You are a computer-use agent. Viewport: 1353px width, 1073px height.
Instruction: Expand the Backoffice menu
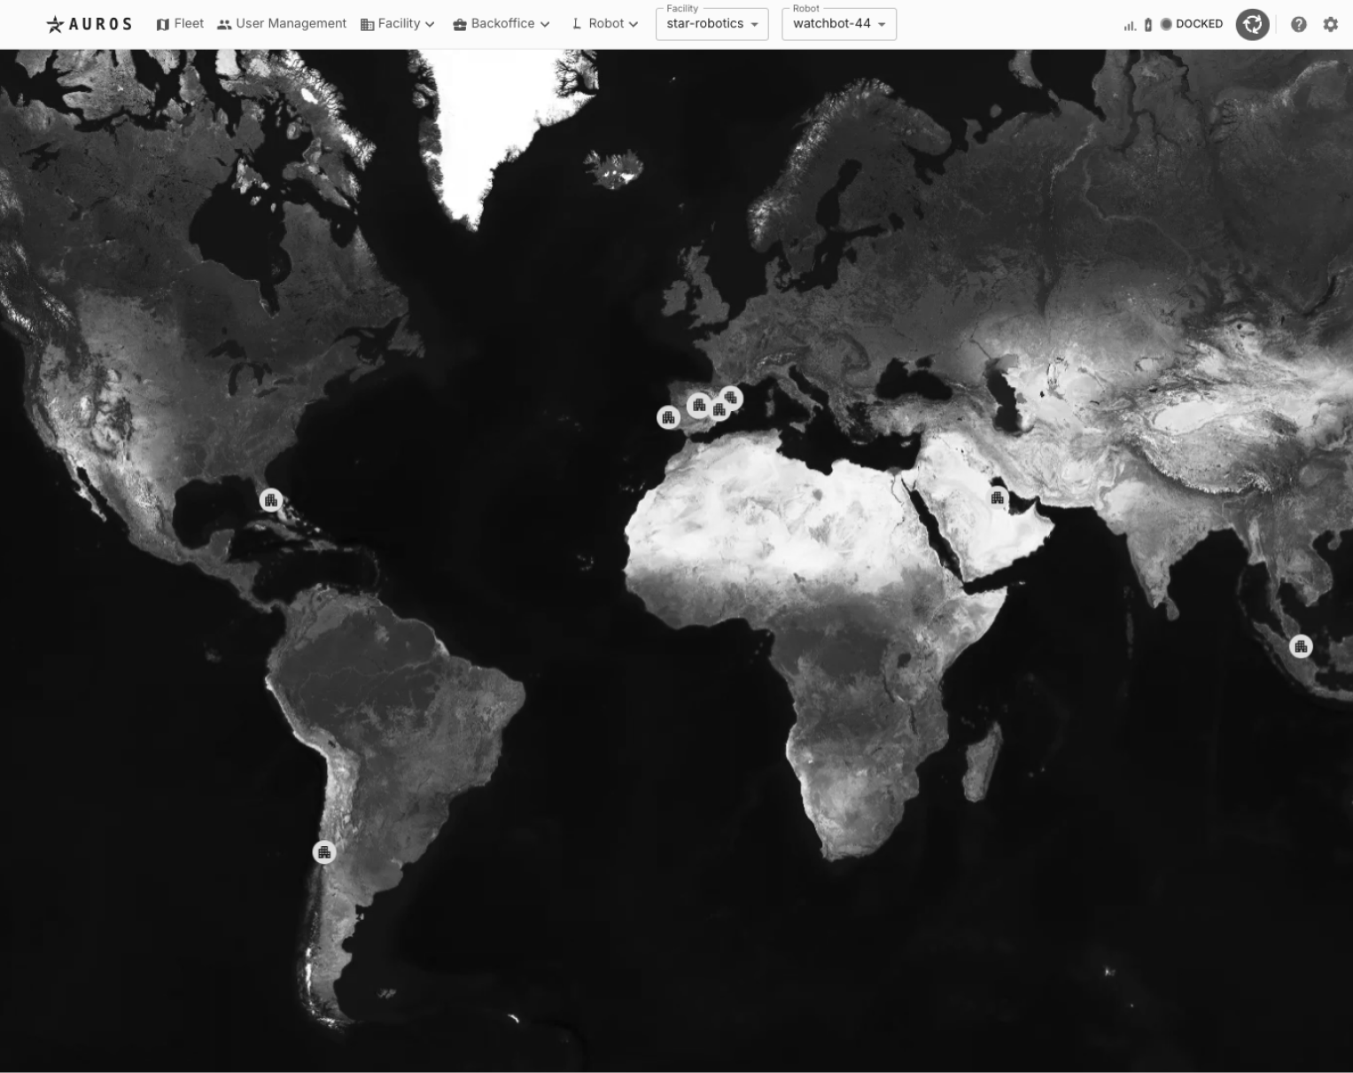tap(502, 24)
